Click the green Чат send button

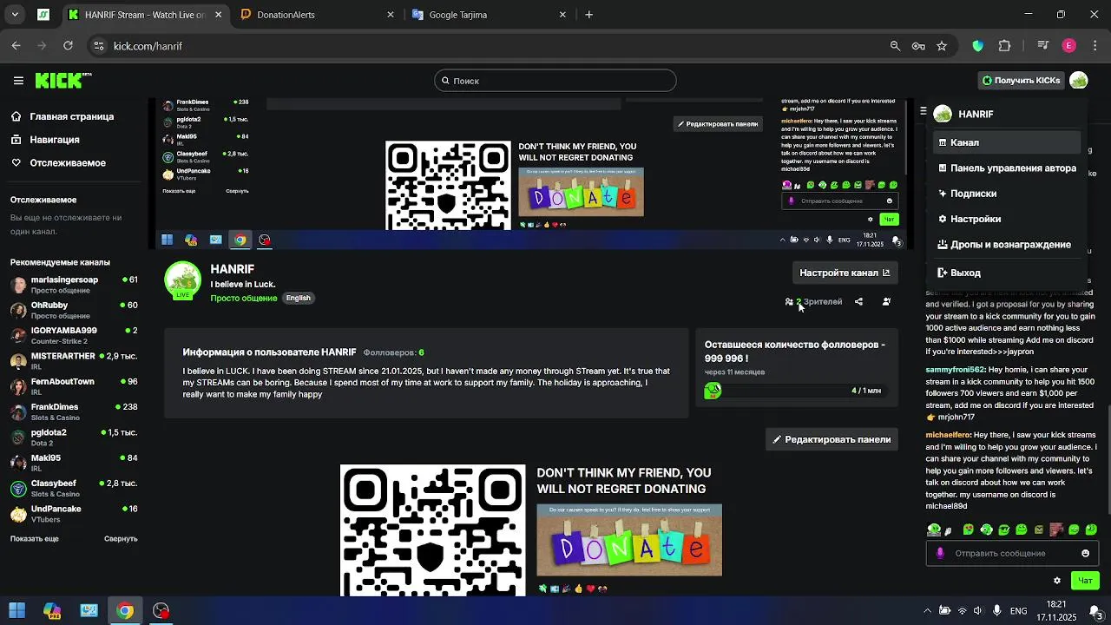click(1085, 581)
